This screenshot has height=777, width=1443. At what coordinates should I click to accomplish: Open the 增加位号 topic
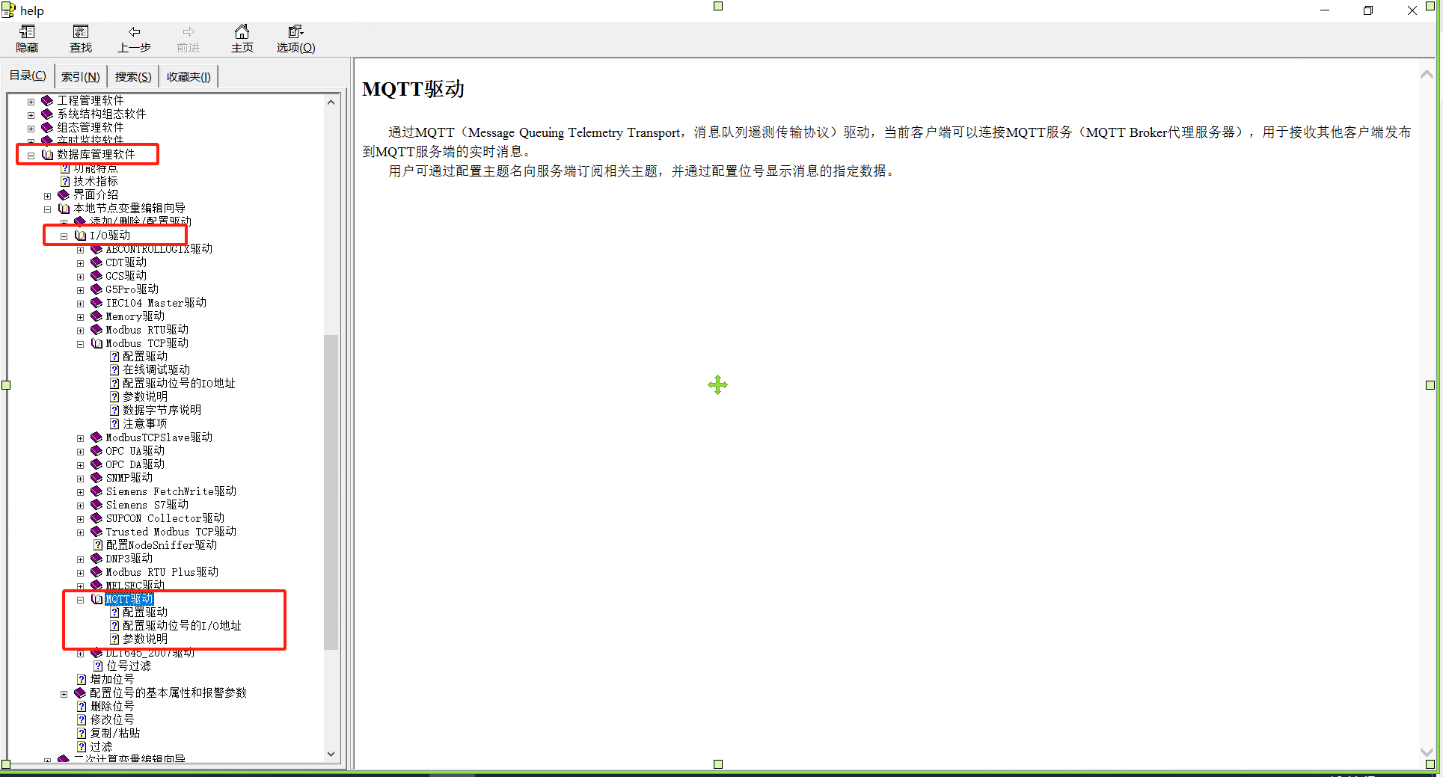tap(112, 680)
